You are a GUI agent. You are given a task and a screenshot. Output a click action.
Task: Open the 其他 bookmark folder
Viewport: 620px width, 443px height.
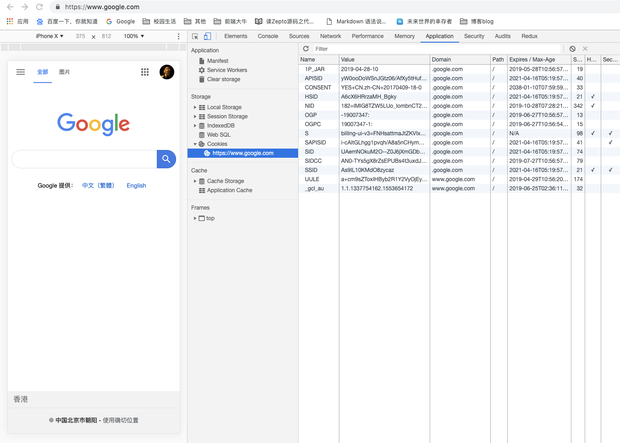(195, 22)
